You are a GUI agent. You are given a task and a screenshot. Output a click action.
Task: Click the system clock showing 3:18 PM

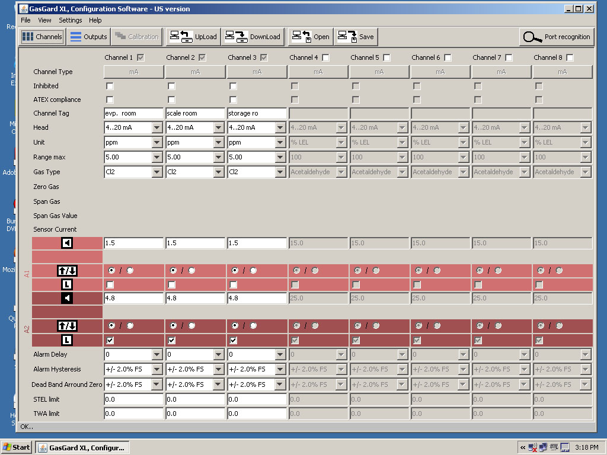coord(586,448)
